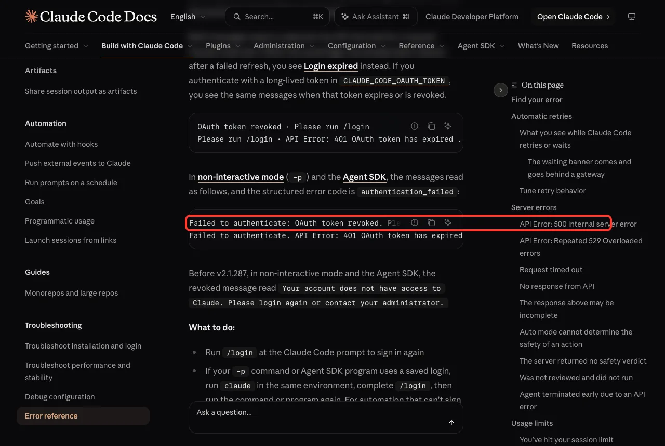Jump to Usage limits section
The image size is (665, 446).
(532, 423)
